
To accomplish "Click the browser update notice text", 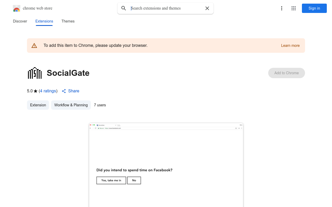I will (x=95, y=46).
